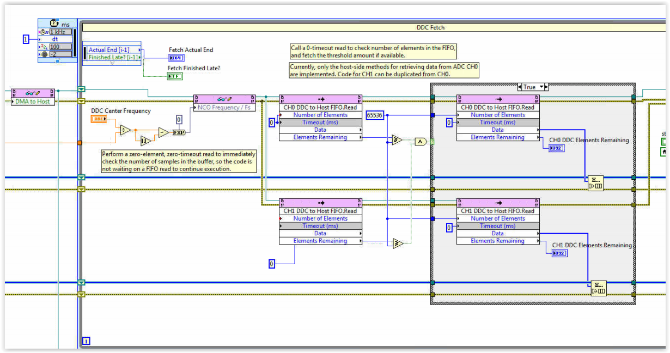670x353 pixels.
Task: Click the AND logic node
Action: tap(419, 142)
